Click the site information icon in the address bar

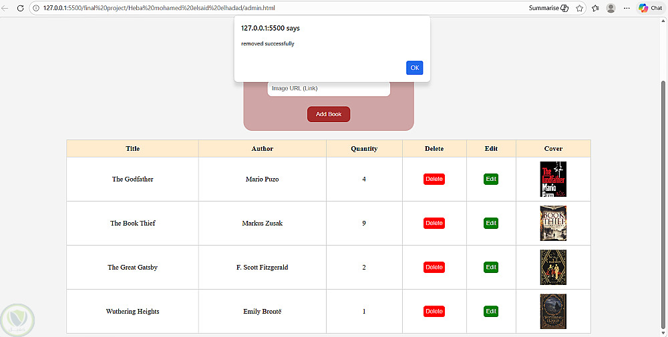[36, 8]
